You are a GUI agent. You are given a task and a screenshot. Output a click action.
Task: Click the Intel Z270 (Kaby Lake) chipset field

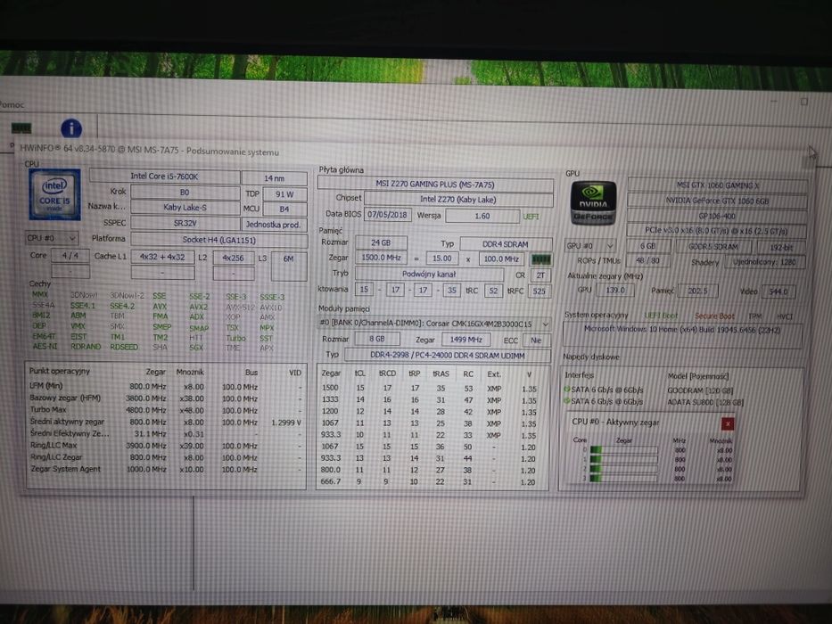click(458, 200)
